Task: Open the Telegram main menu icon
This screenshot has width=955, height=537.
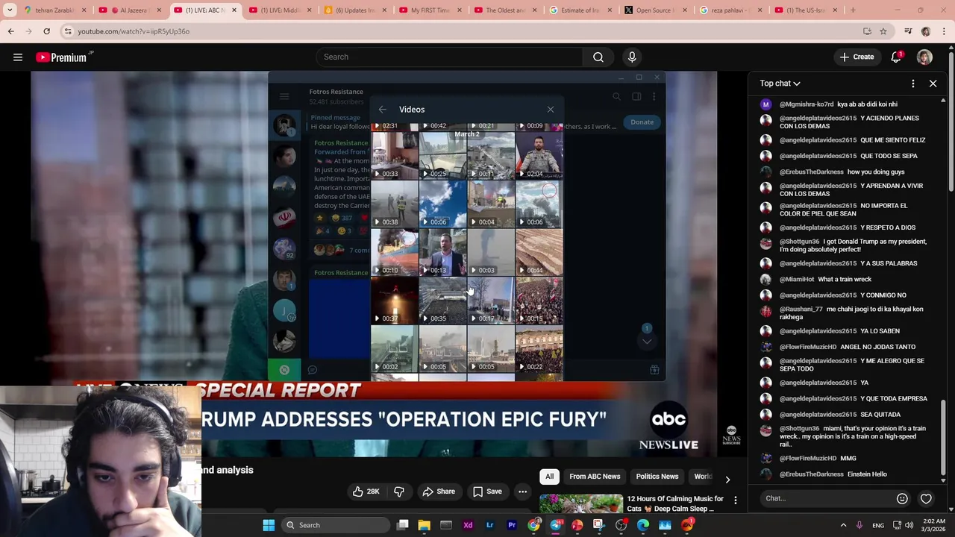Action: click(x=284, y=96)
